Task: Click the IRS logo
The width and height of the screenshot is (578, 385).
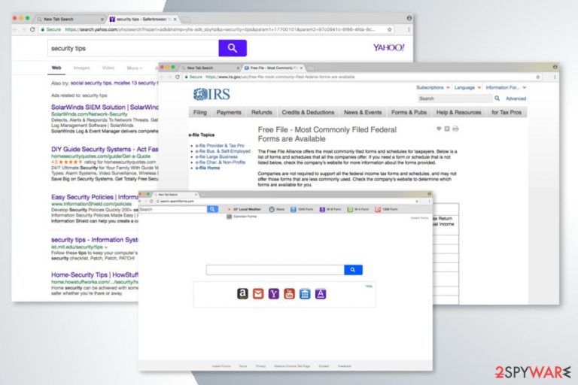Action: coord(211,94)
